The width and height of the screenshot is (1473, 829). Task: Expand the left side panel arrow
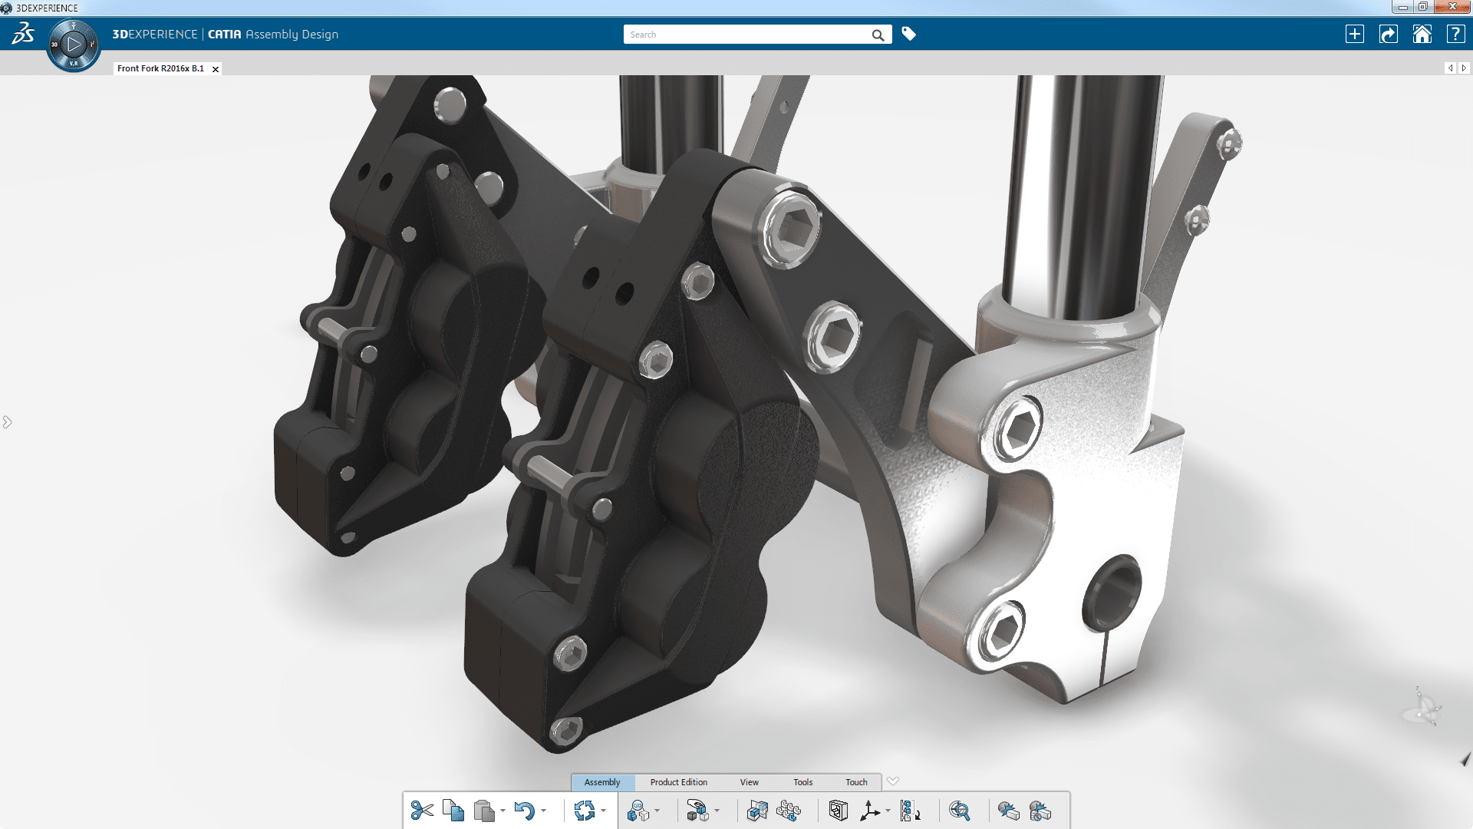point(7,422)
